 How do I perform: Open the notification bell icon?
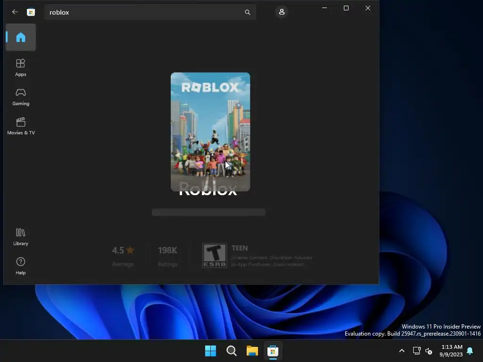coord(470,351)
